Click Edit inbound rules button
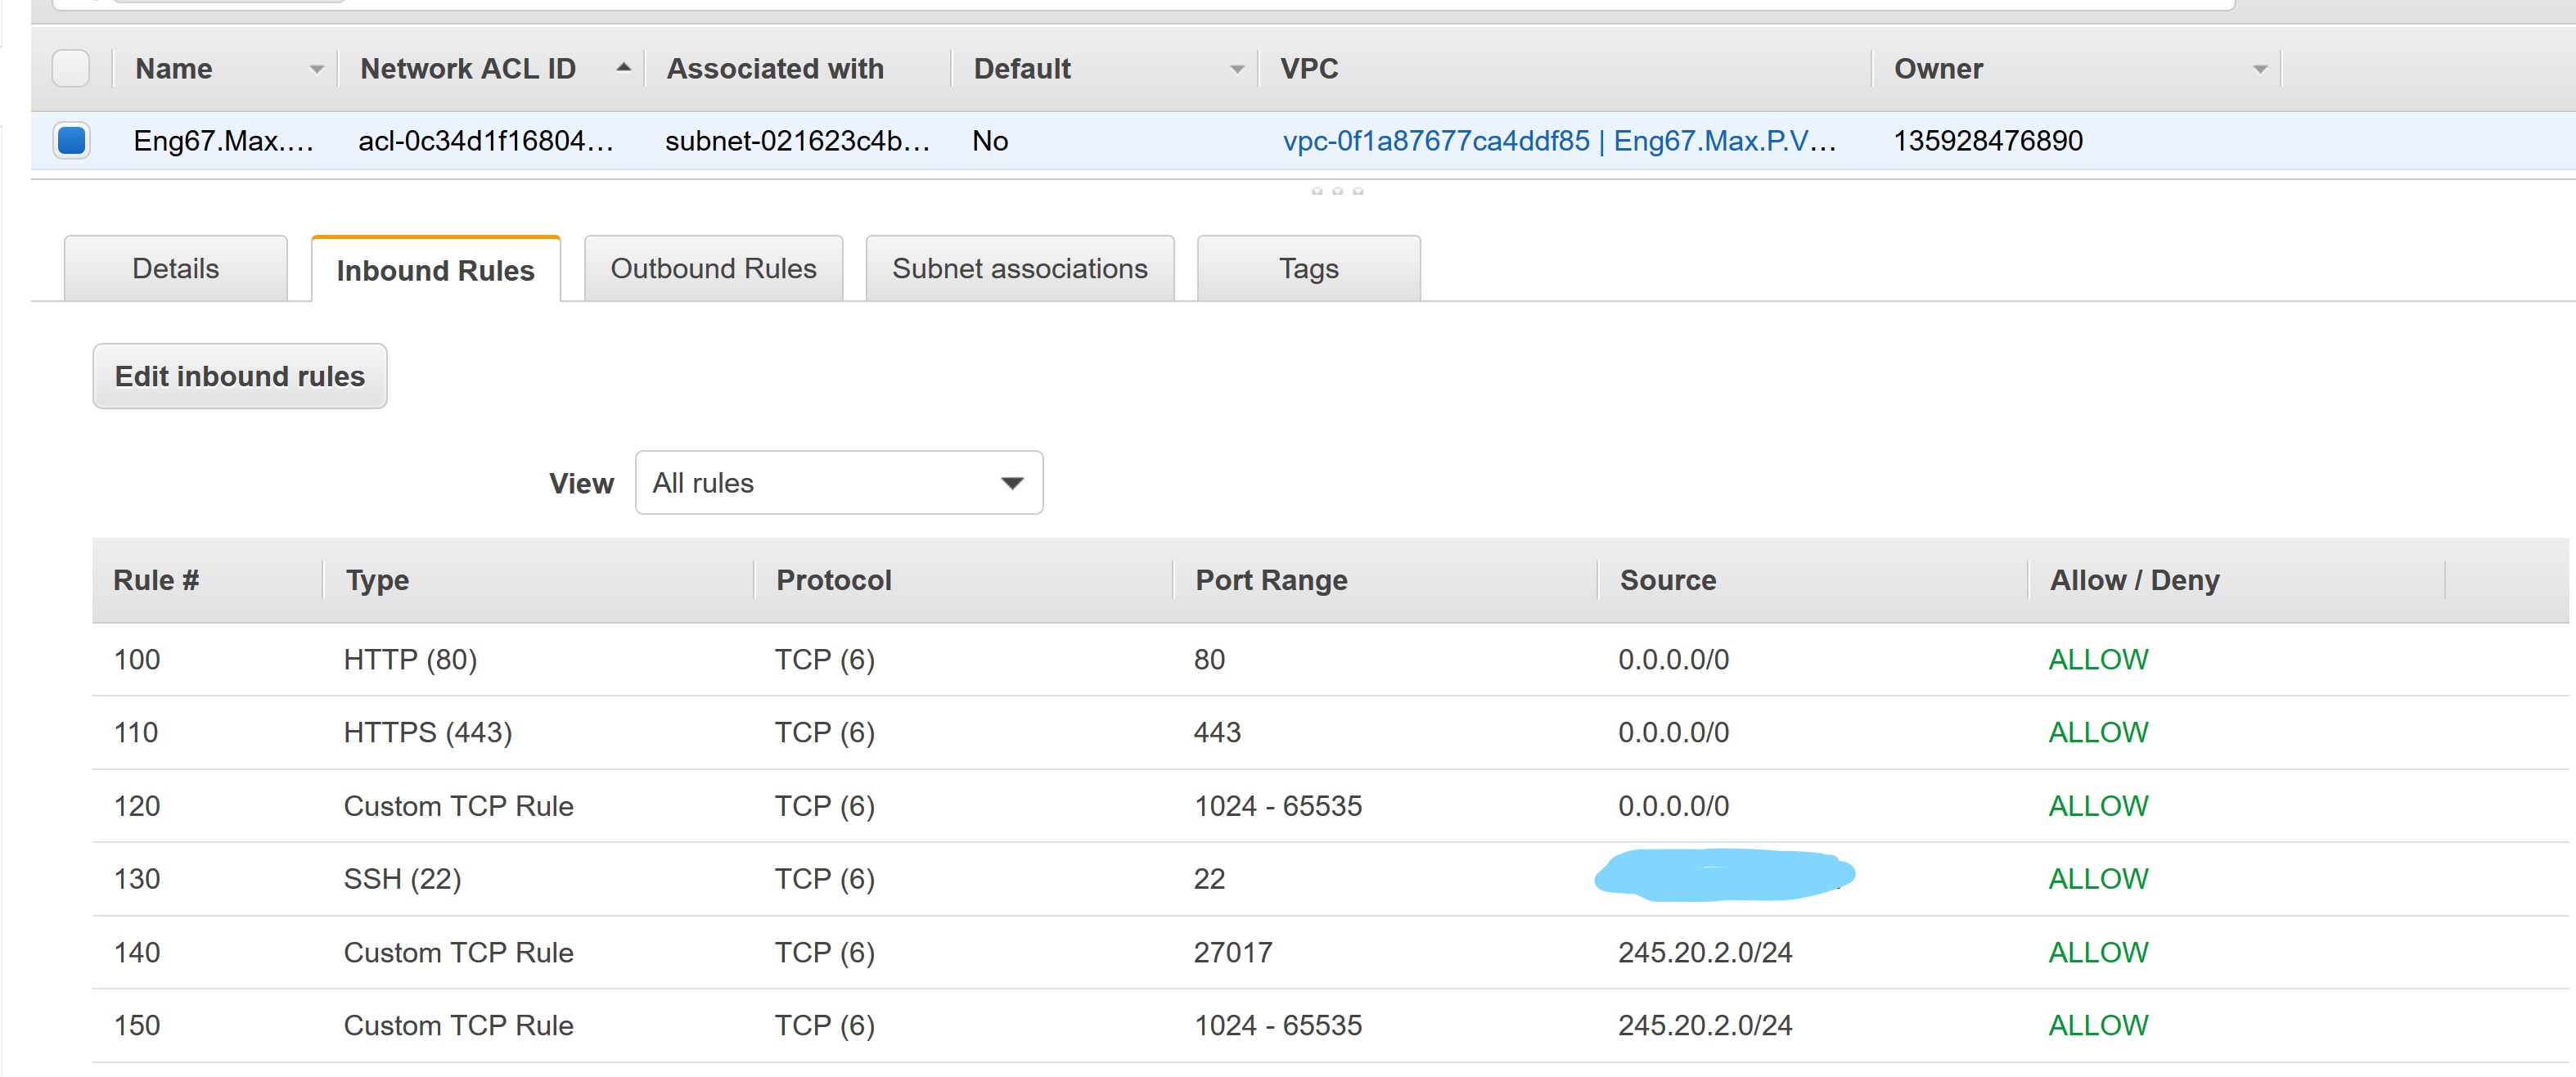 [239, 376]
